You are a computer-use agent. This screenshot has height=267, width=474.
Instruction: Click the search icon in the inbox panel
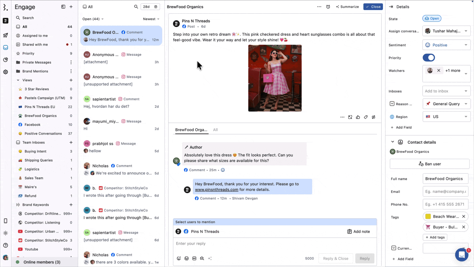(x=136, y=7)
